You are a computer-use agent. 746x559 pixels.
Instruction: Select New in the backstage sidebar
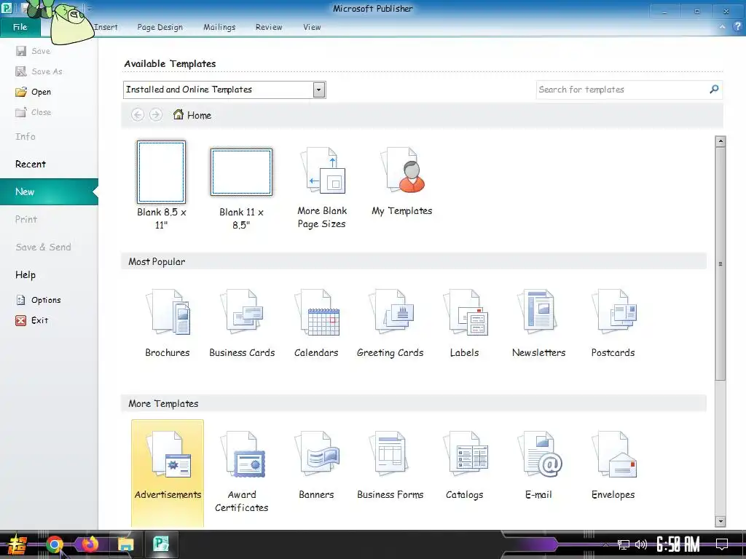tap(49, 191)
